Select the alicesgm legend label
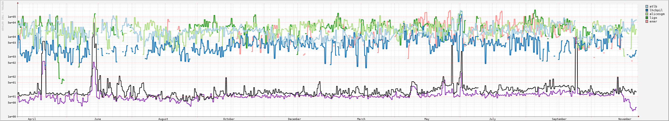 [x=657, y=14]
